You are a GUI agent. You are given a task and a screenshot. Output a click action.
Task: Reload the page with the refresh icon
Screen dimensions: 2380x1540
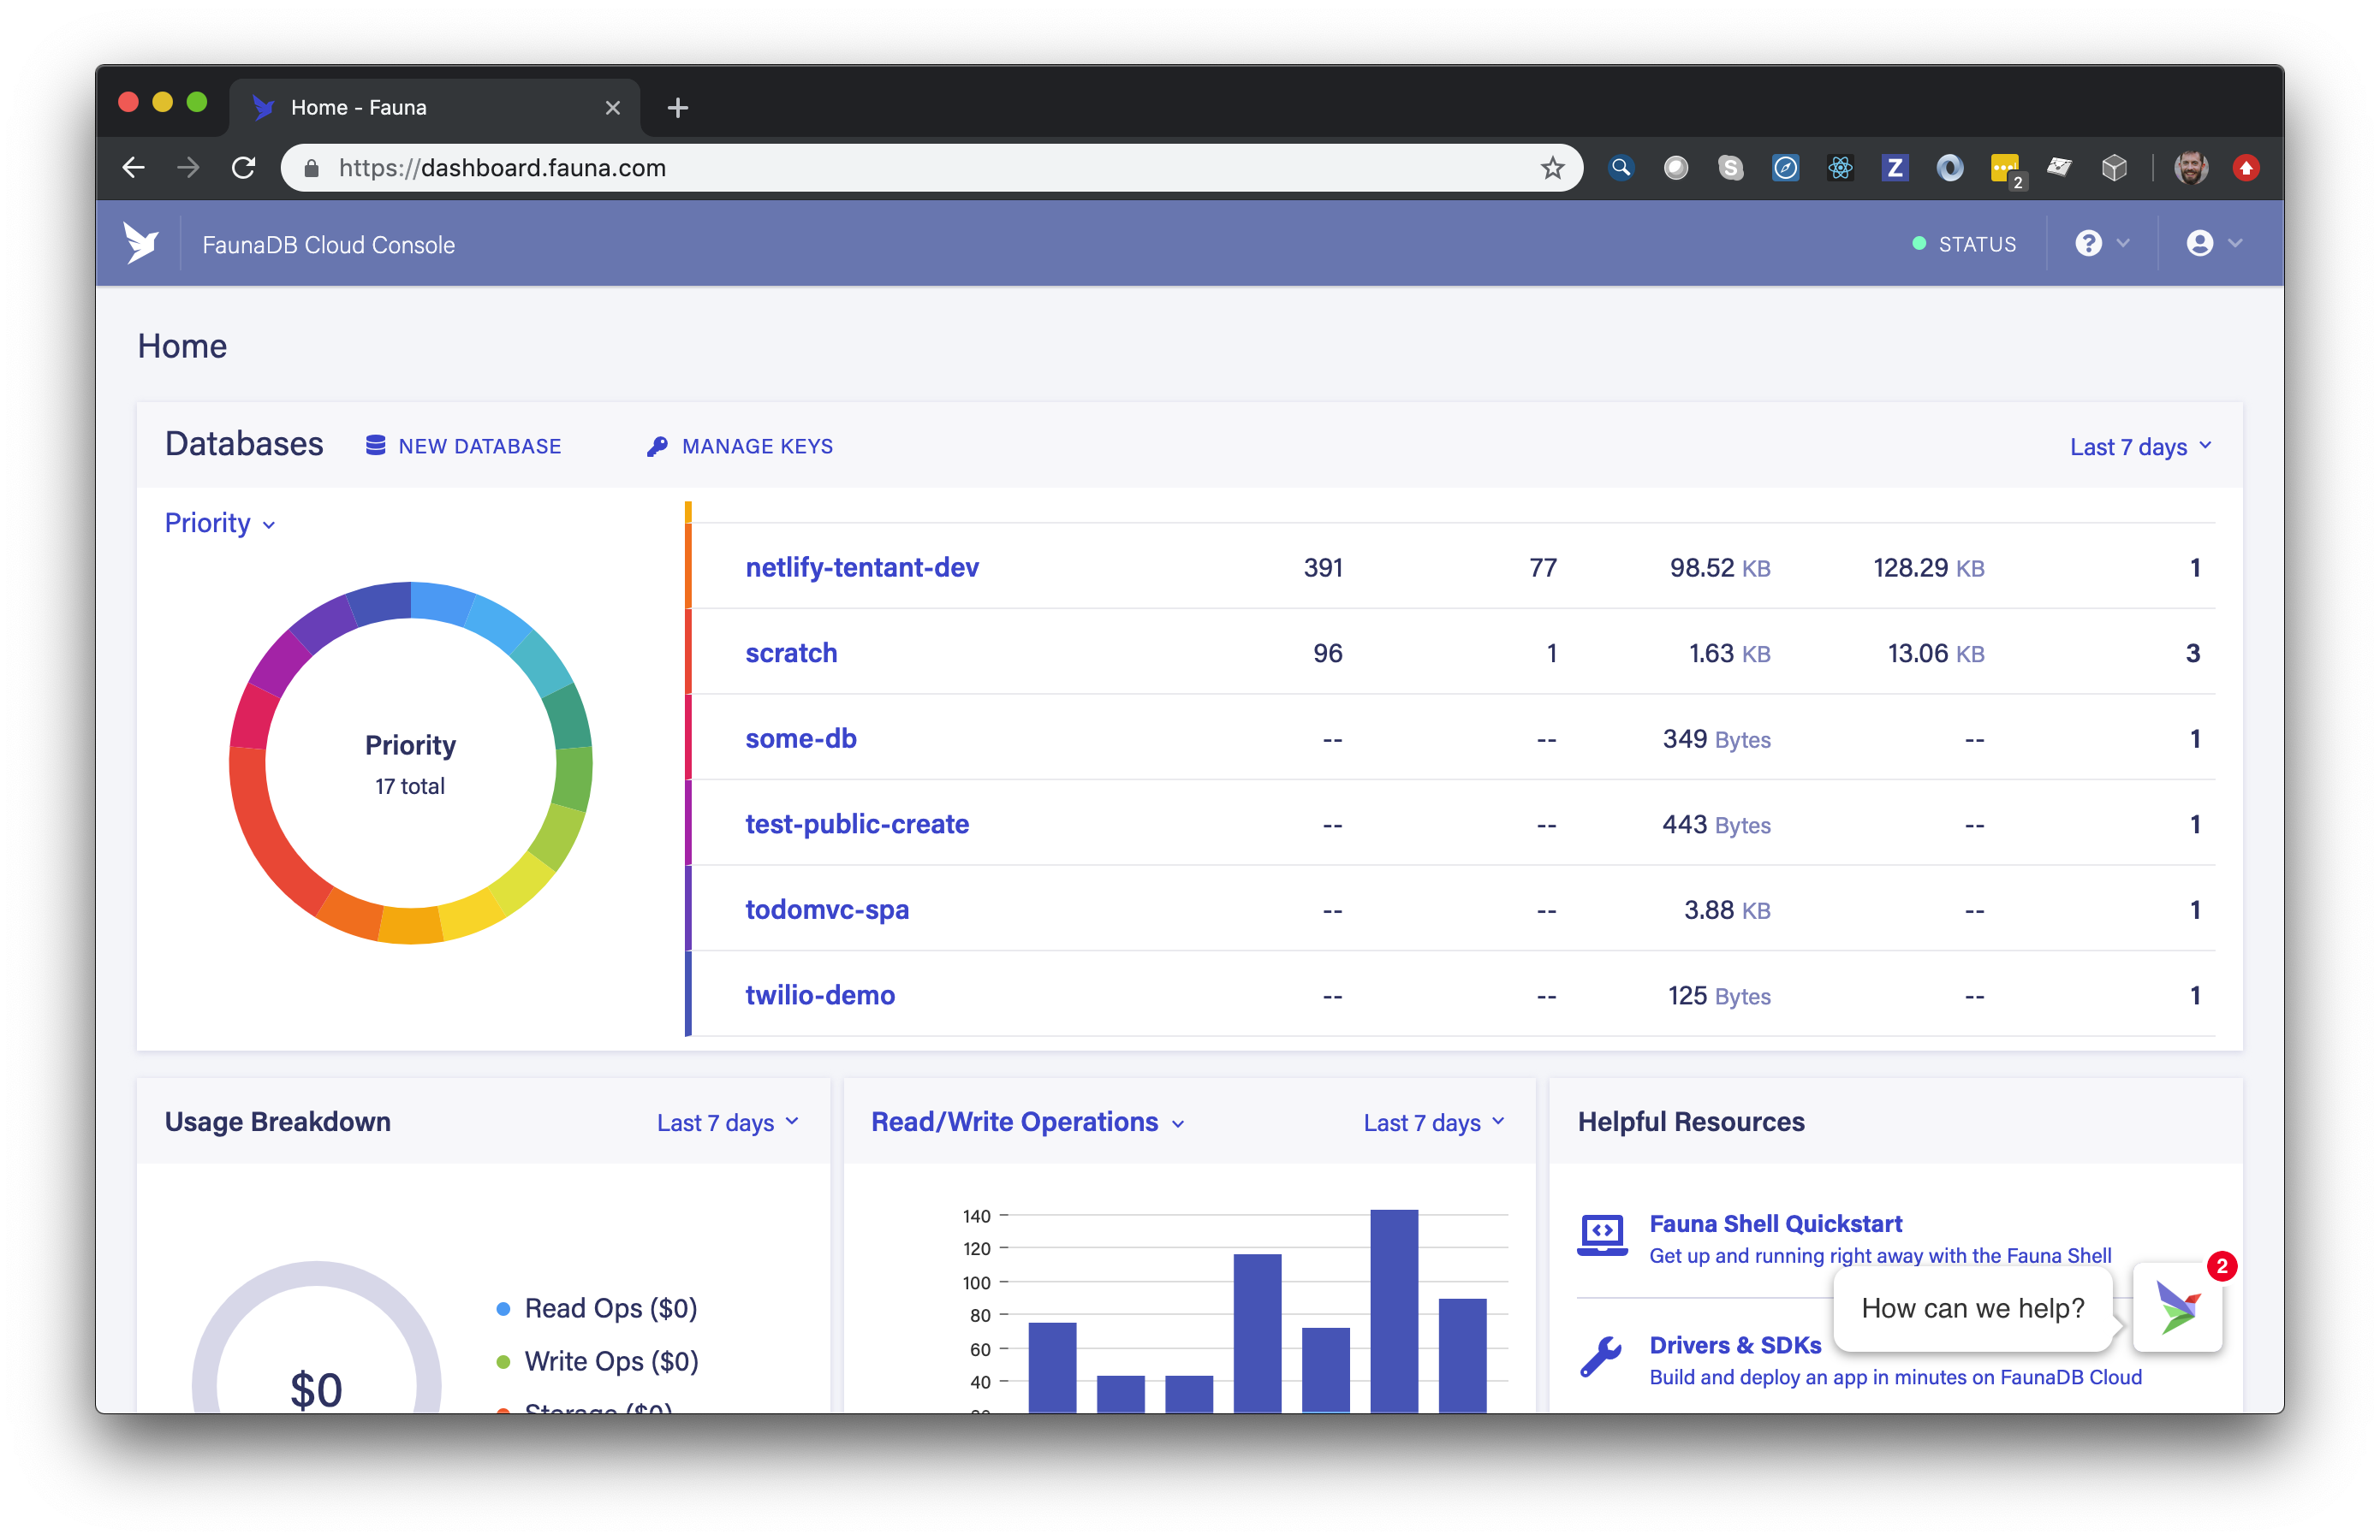click(243, 168)
